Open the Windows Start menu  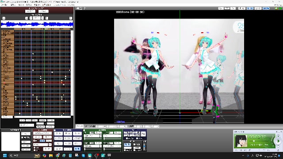coord(5,155)
